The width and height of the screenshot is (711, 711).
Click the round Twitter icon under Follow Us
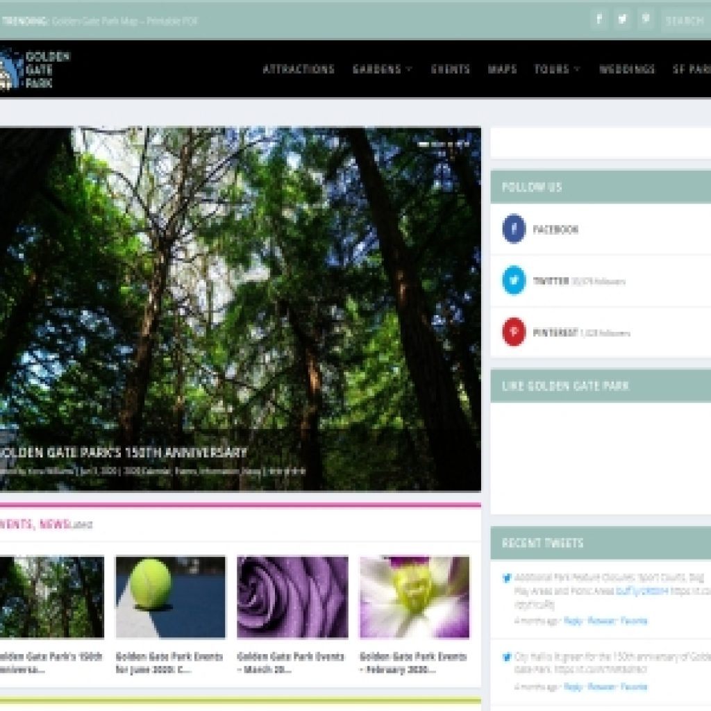pos(514,281)
